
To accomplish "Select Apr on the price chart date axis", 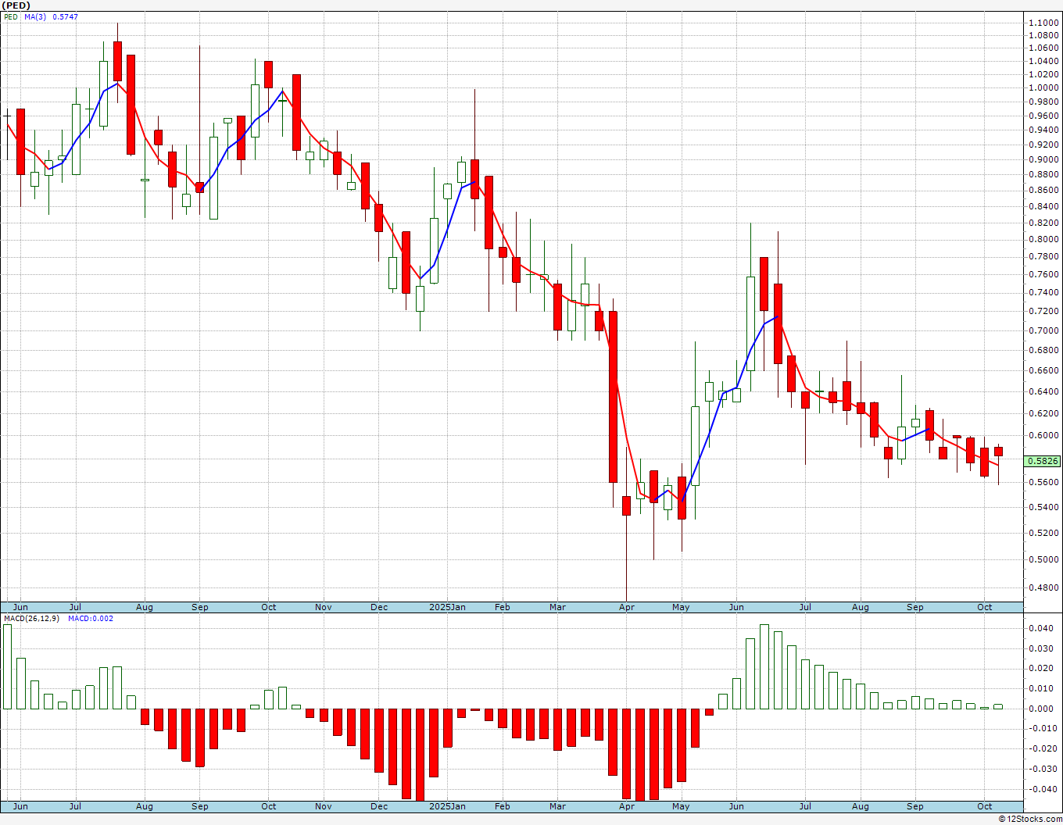I will click(626, 607).
